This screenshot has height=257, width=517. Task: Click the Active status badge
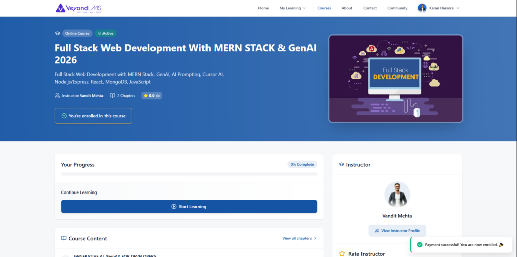pos(106,33)
